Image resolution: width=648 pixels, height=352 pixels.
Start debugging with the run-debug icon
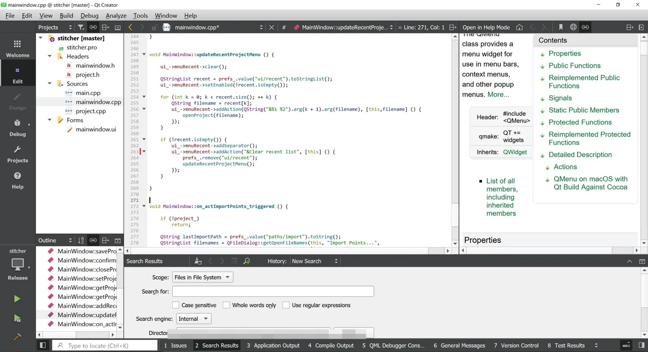coord(17,318)
